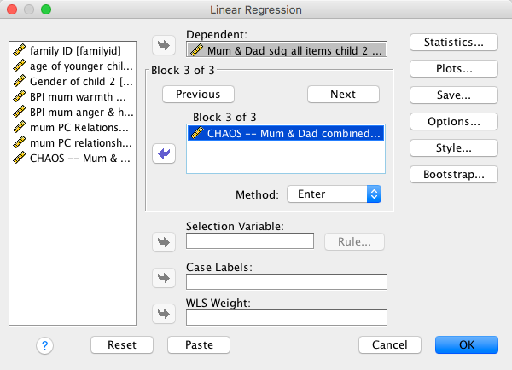512x370 pixels.
Task: Click inside the WLS Weight field
Action: (x=286, y=317)
